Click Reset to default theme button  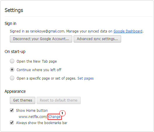[59, 100]
